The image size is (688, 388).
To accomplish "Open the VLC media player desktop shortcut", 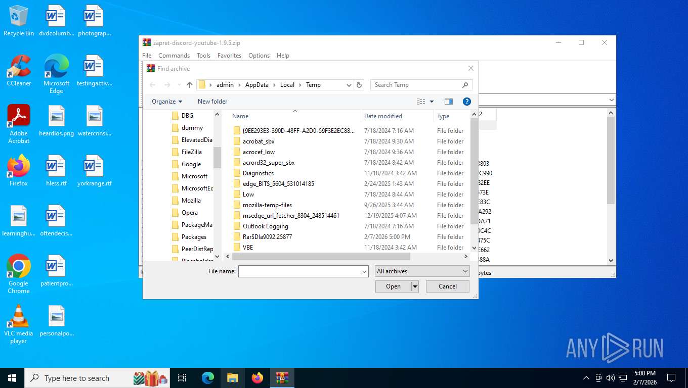I will pos(19,324).
